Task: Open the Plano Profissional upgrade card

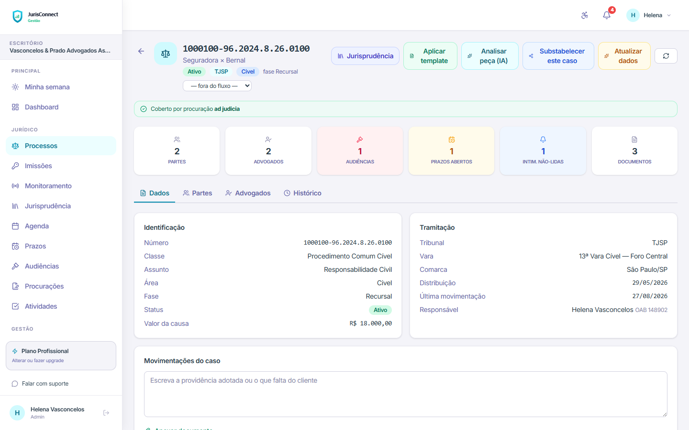Action: click(x=61, y=355)
